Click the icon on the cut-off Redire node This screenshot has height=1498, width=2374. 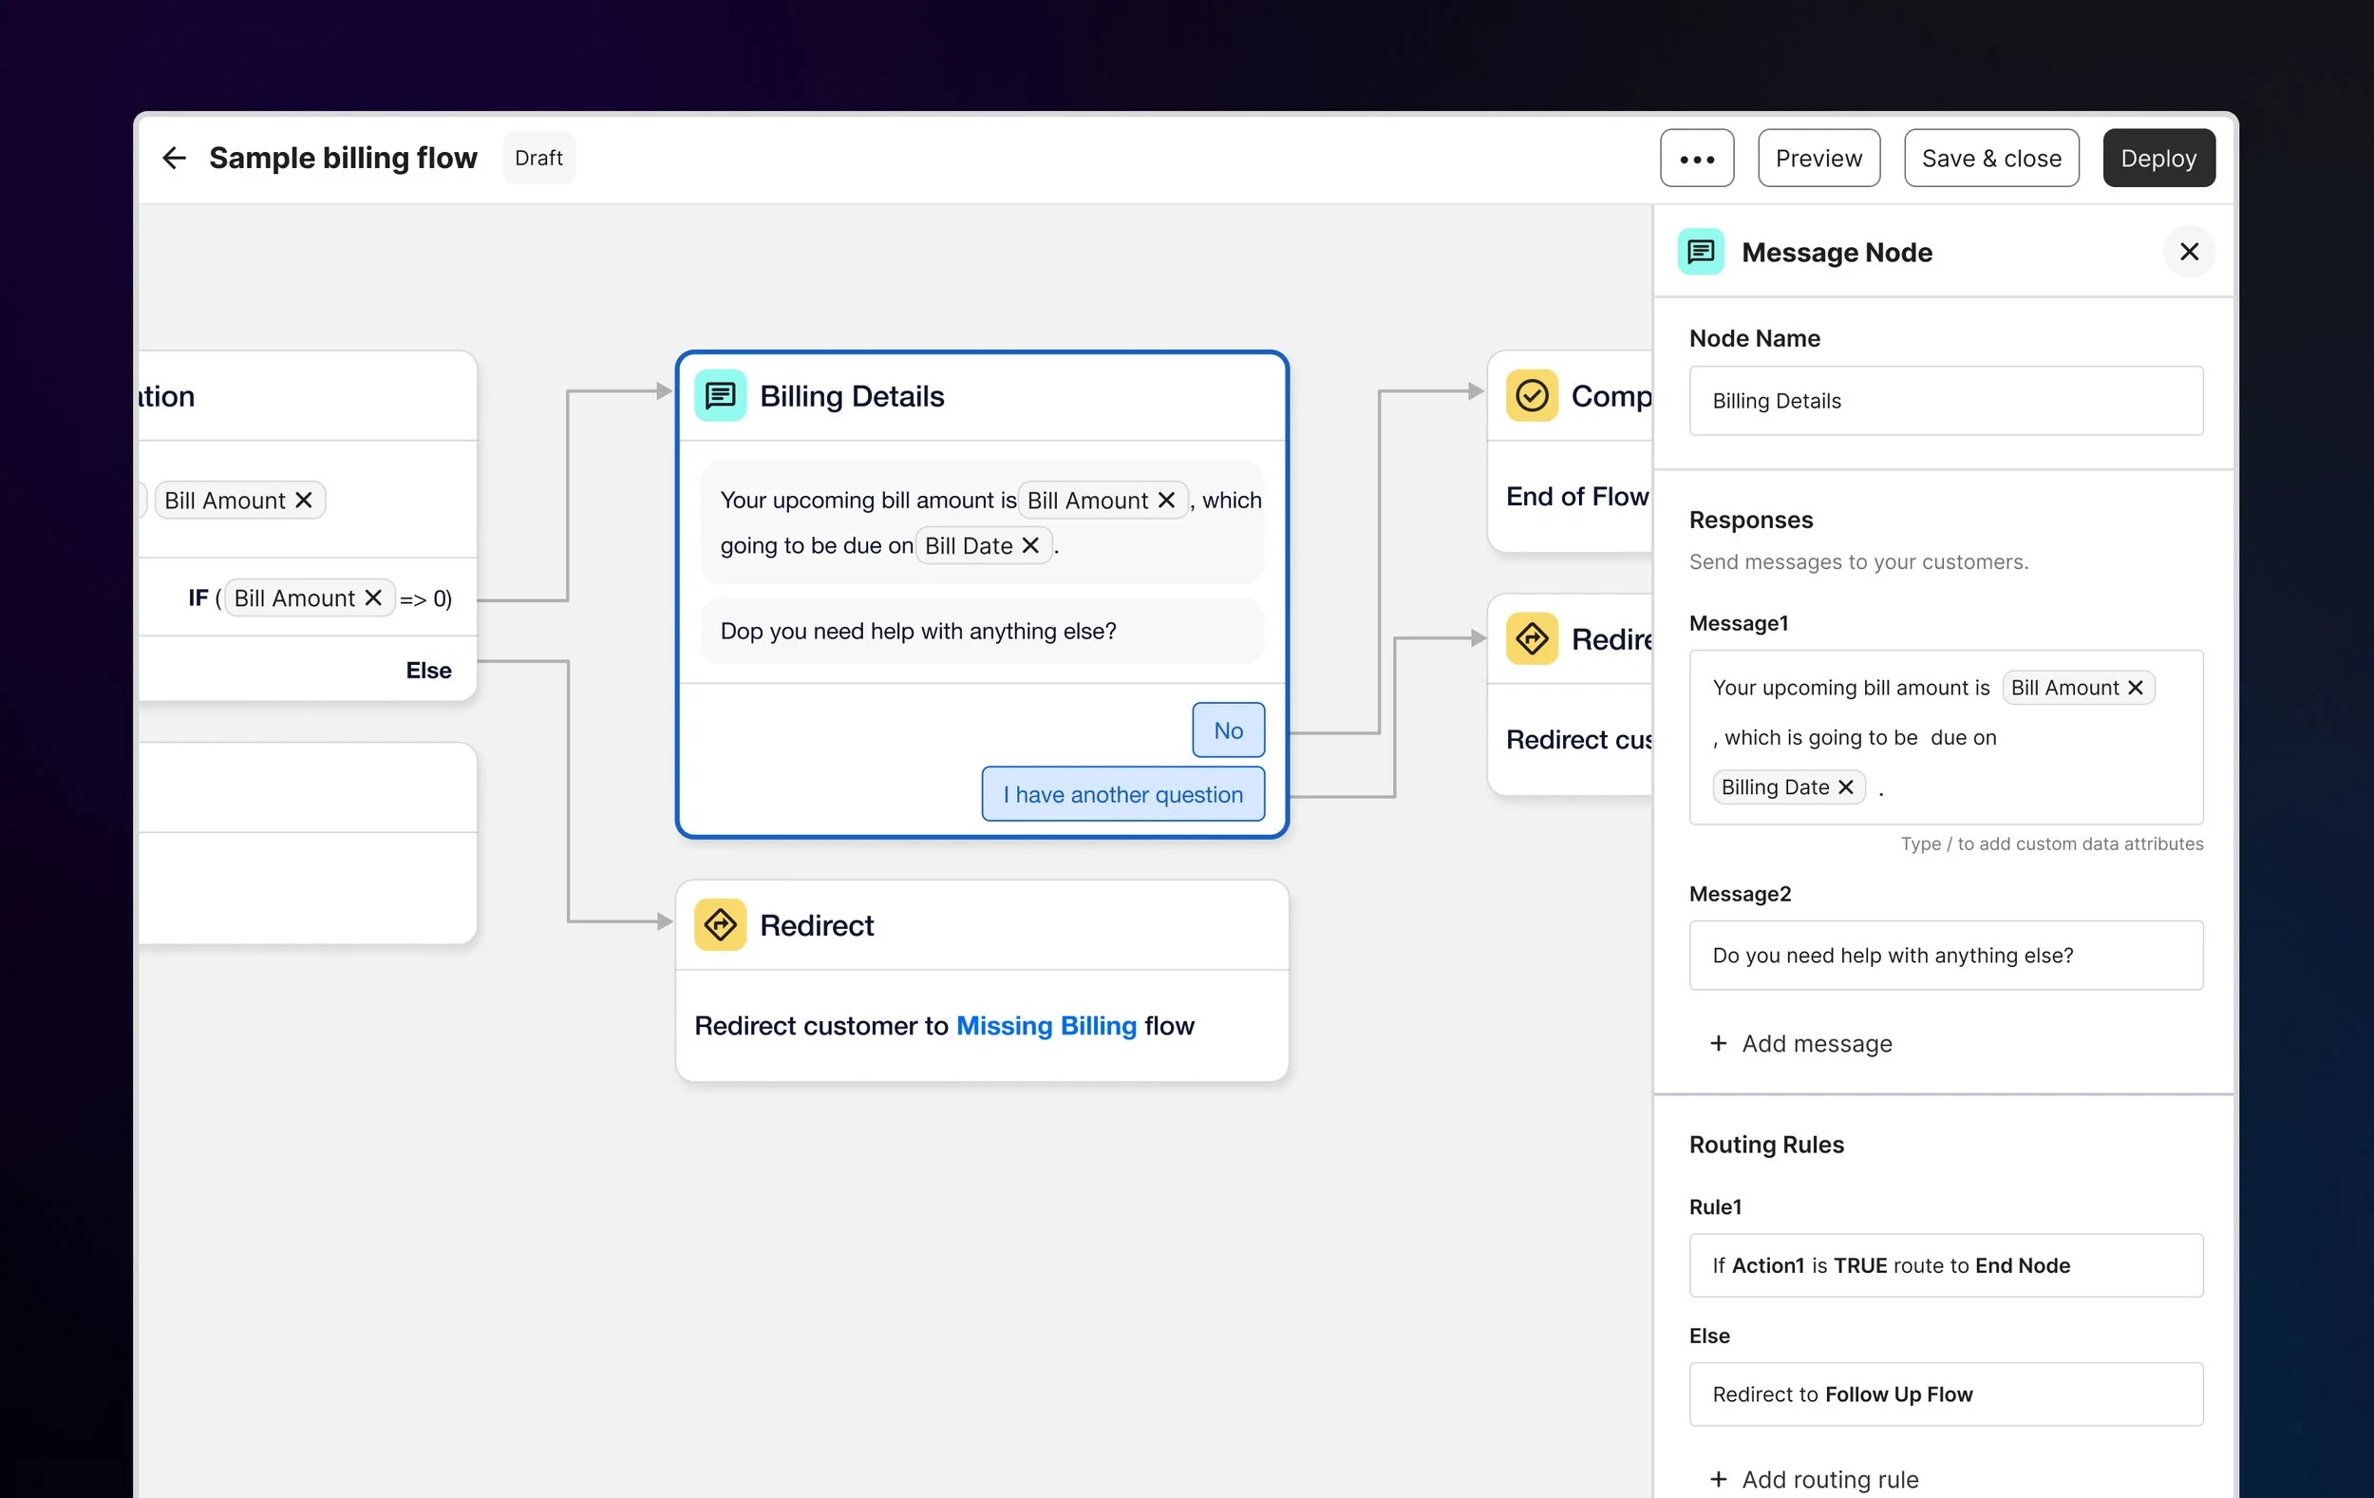[x=1532, y=639]
